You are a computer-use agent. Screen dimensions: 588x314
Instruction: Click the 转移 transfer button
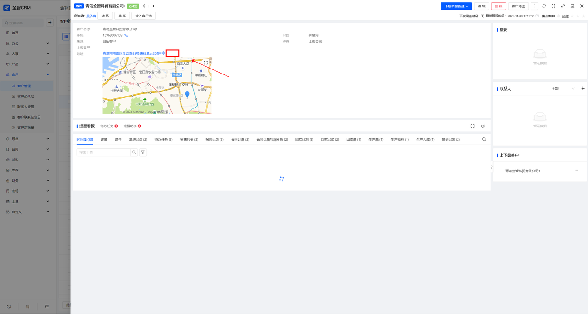click(x=105, y=16)
